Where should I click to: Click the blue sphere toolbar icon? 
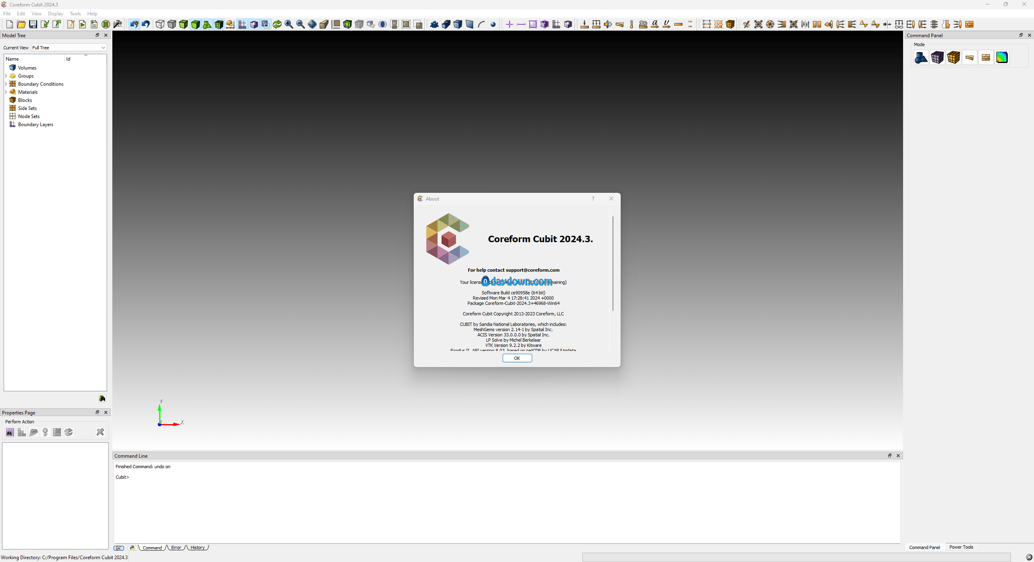(493, 24)
